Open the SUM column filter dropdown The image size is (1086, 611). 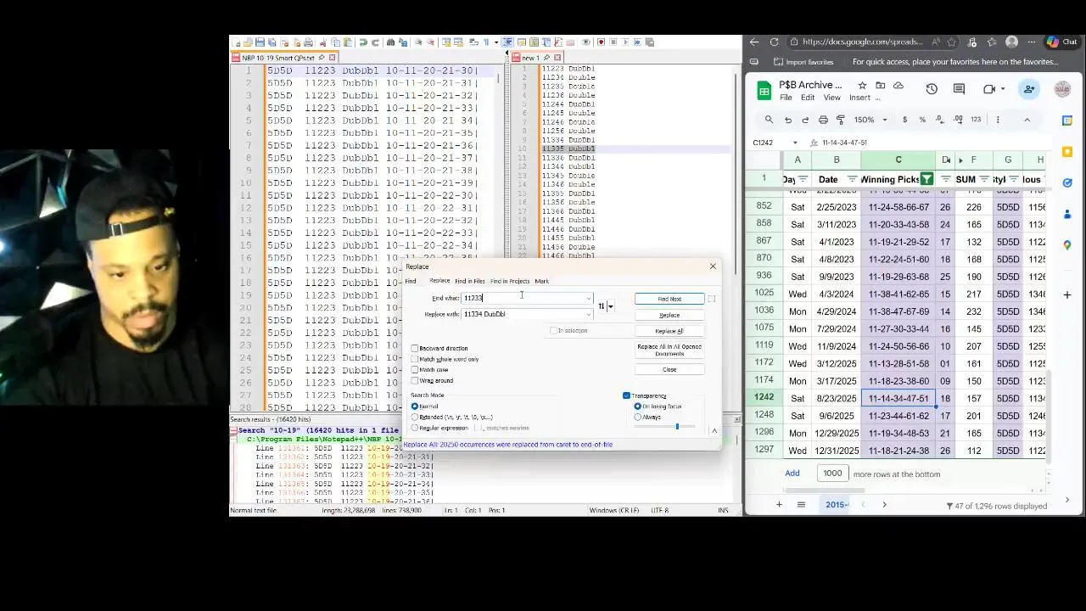point(985,180)
